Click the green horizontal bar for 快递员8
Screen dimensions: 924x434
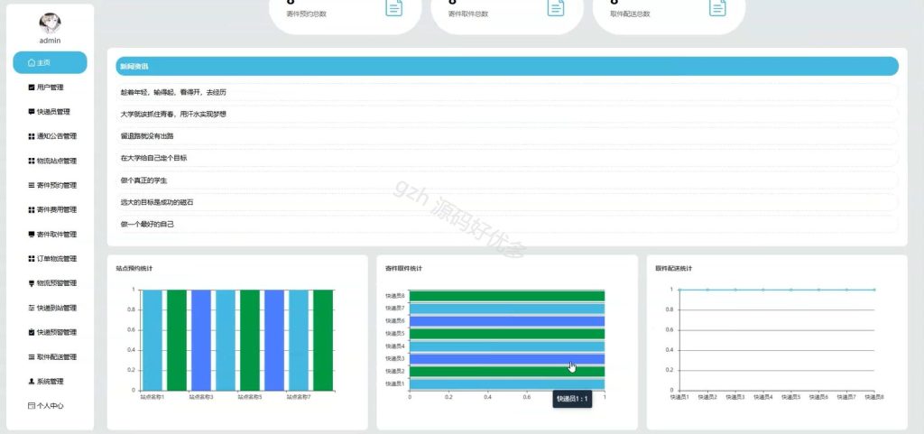(x=507, y=296)
